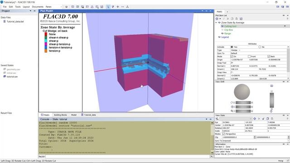Select Activate Yes radio button
Screen dimensions: 290x163
(x=232, y=47)
